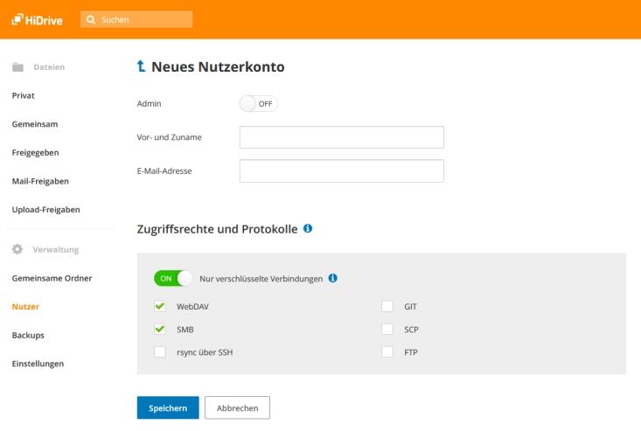Click the HiDrive logo
The width and height of the screenshot is (641, 431).
coord(38,19)
